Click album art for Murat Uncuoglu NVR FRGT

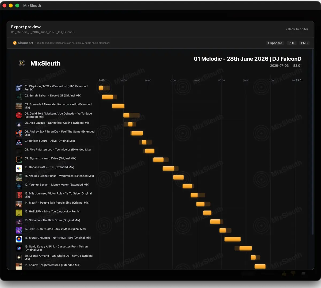pyautogui.click(x=19, y=239)
